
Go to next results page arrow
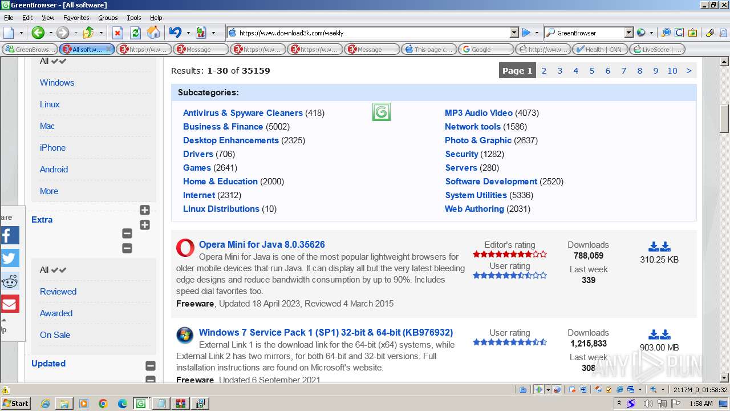click(x=689, y=71)
